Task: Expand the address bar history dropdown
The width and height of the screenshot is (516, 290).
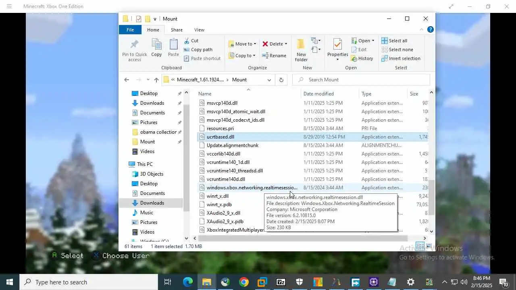Action: pyautogui.click(x=269, y=80)
